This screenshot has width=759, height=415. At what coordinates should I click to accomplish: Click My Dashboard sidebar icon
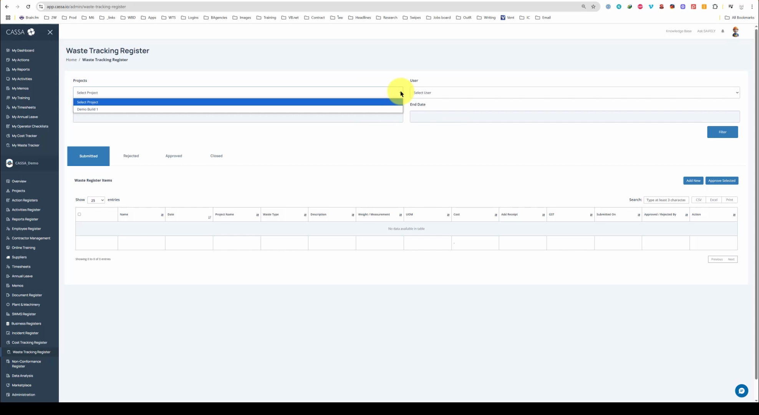[8, 50]
